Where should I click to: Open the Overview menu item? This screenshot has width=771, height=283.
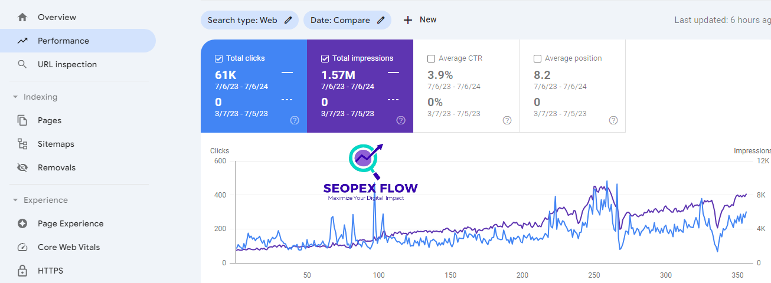[78, 17]
